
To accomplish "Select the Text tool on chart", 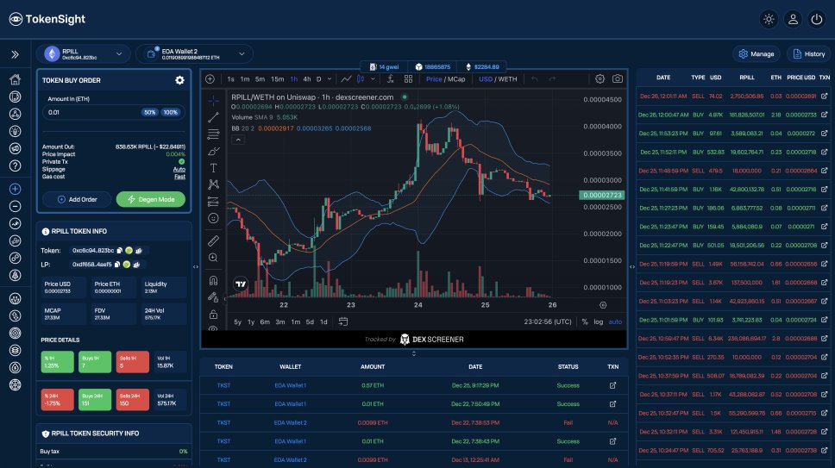I will click(213, 167).
